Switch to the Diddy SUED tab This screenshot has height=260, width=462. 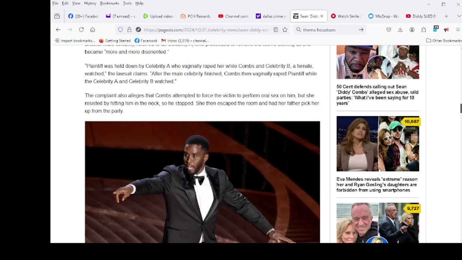(421, 16)
